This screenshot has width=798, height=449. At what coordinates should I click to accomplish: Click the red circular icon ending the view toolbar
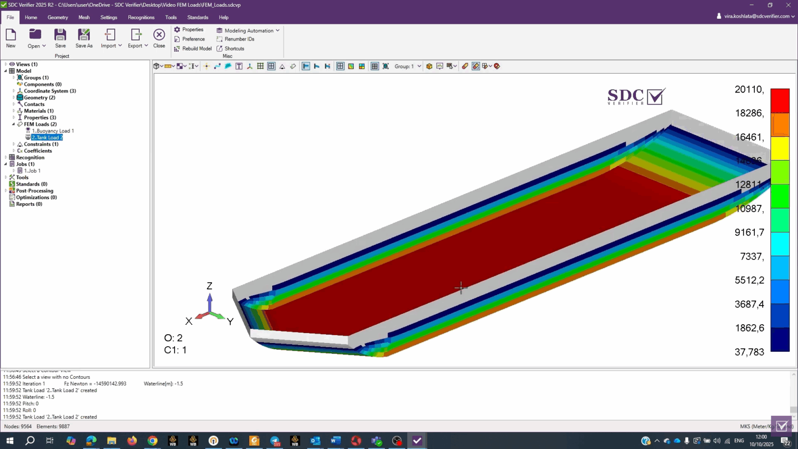pyautogui.click(x=497, y=66)
